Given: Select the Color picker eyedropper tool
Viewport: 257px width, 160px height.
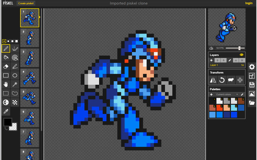Looking at the screenshot, I should tap(6, 111).
